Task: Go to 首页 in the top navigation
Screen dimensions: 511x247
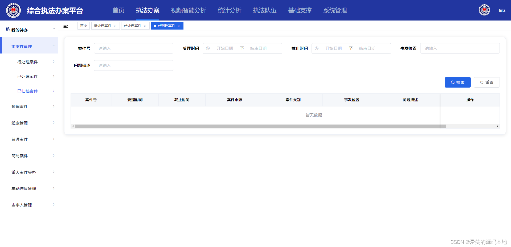Action: click(x=118, y=10)
